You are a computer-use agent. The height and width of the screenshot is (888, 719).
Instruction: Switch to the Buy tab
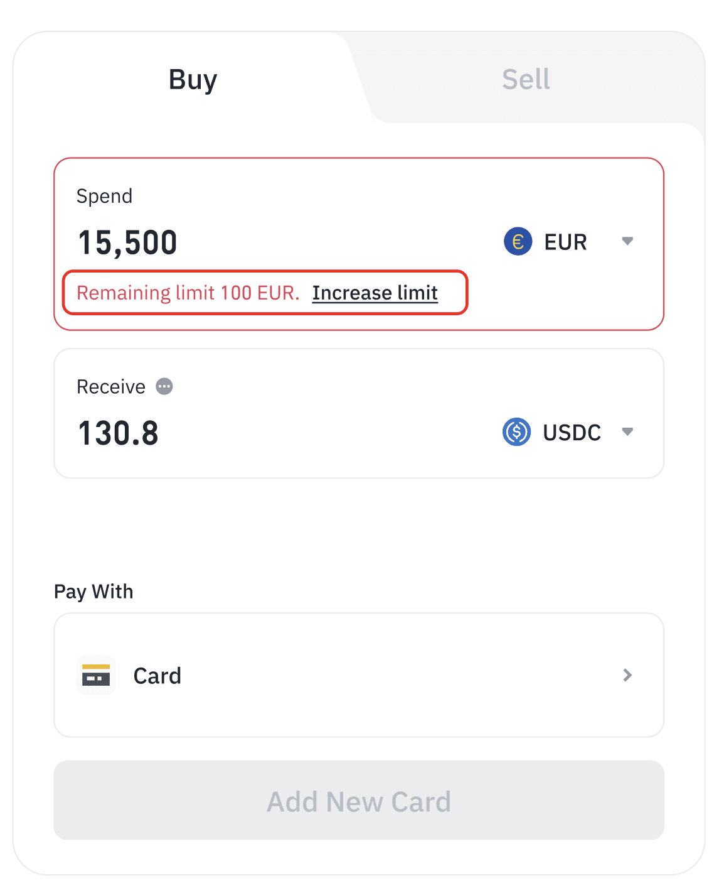[193, 80]
